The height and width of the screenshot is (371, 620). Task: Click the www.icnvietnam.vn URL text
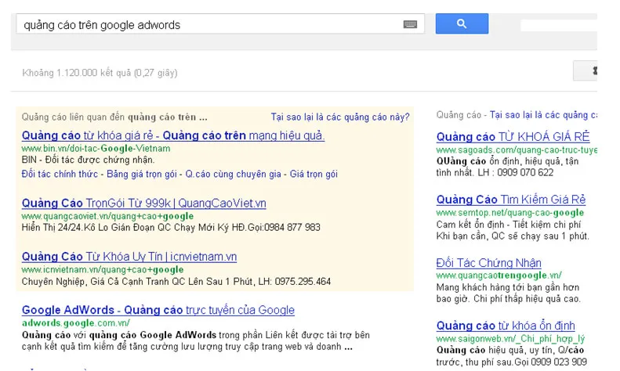tap(103, 269)
